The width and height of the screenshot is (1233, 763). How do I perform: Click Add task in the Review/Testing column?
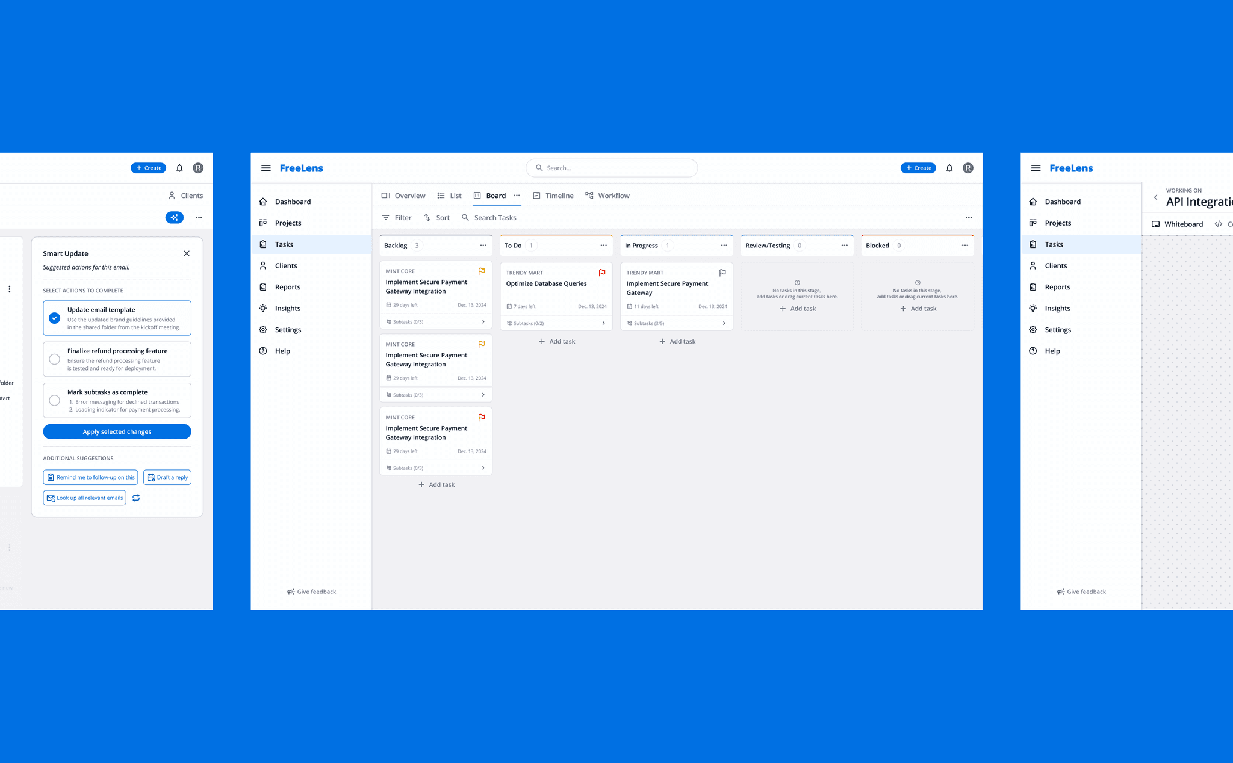tap(797, 309)
